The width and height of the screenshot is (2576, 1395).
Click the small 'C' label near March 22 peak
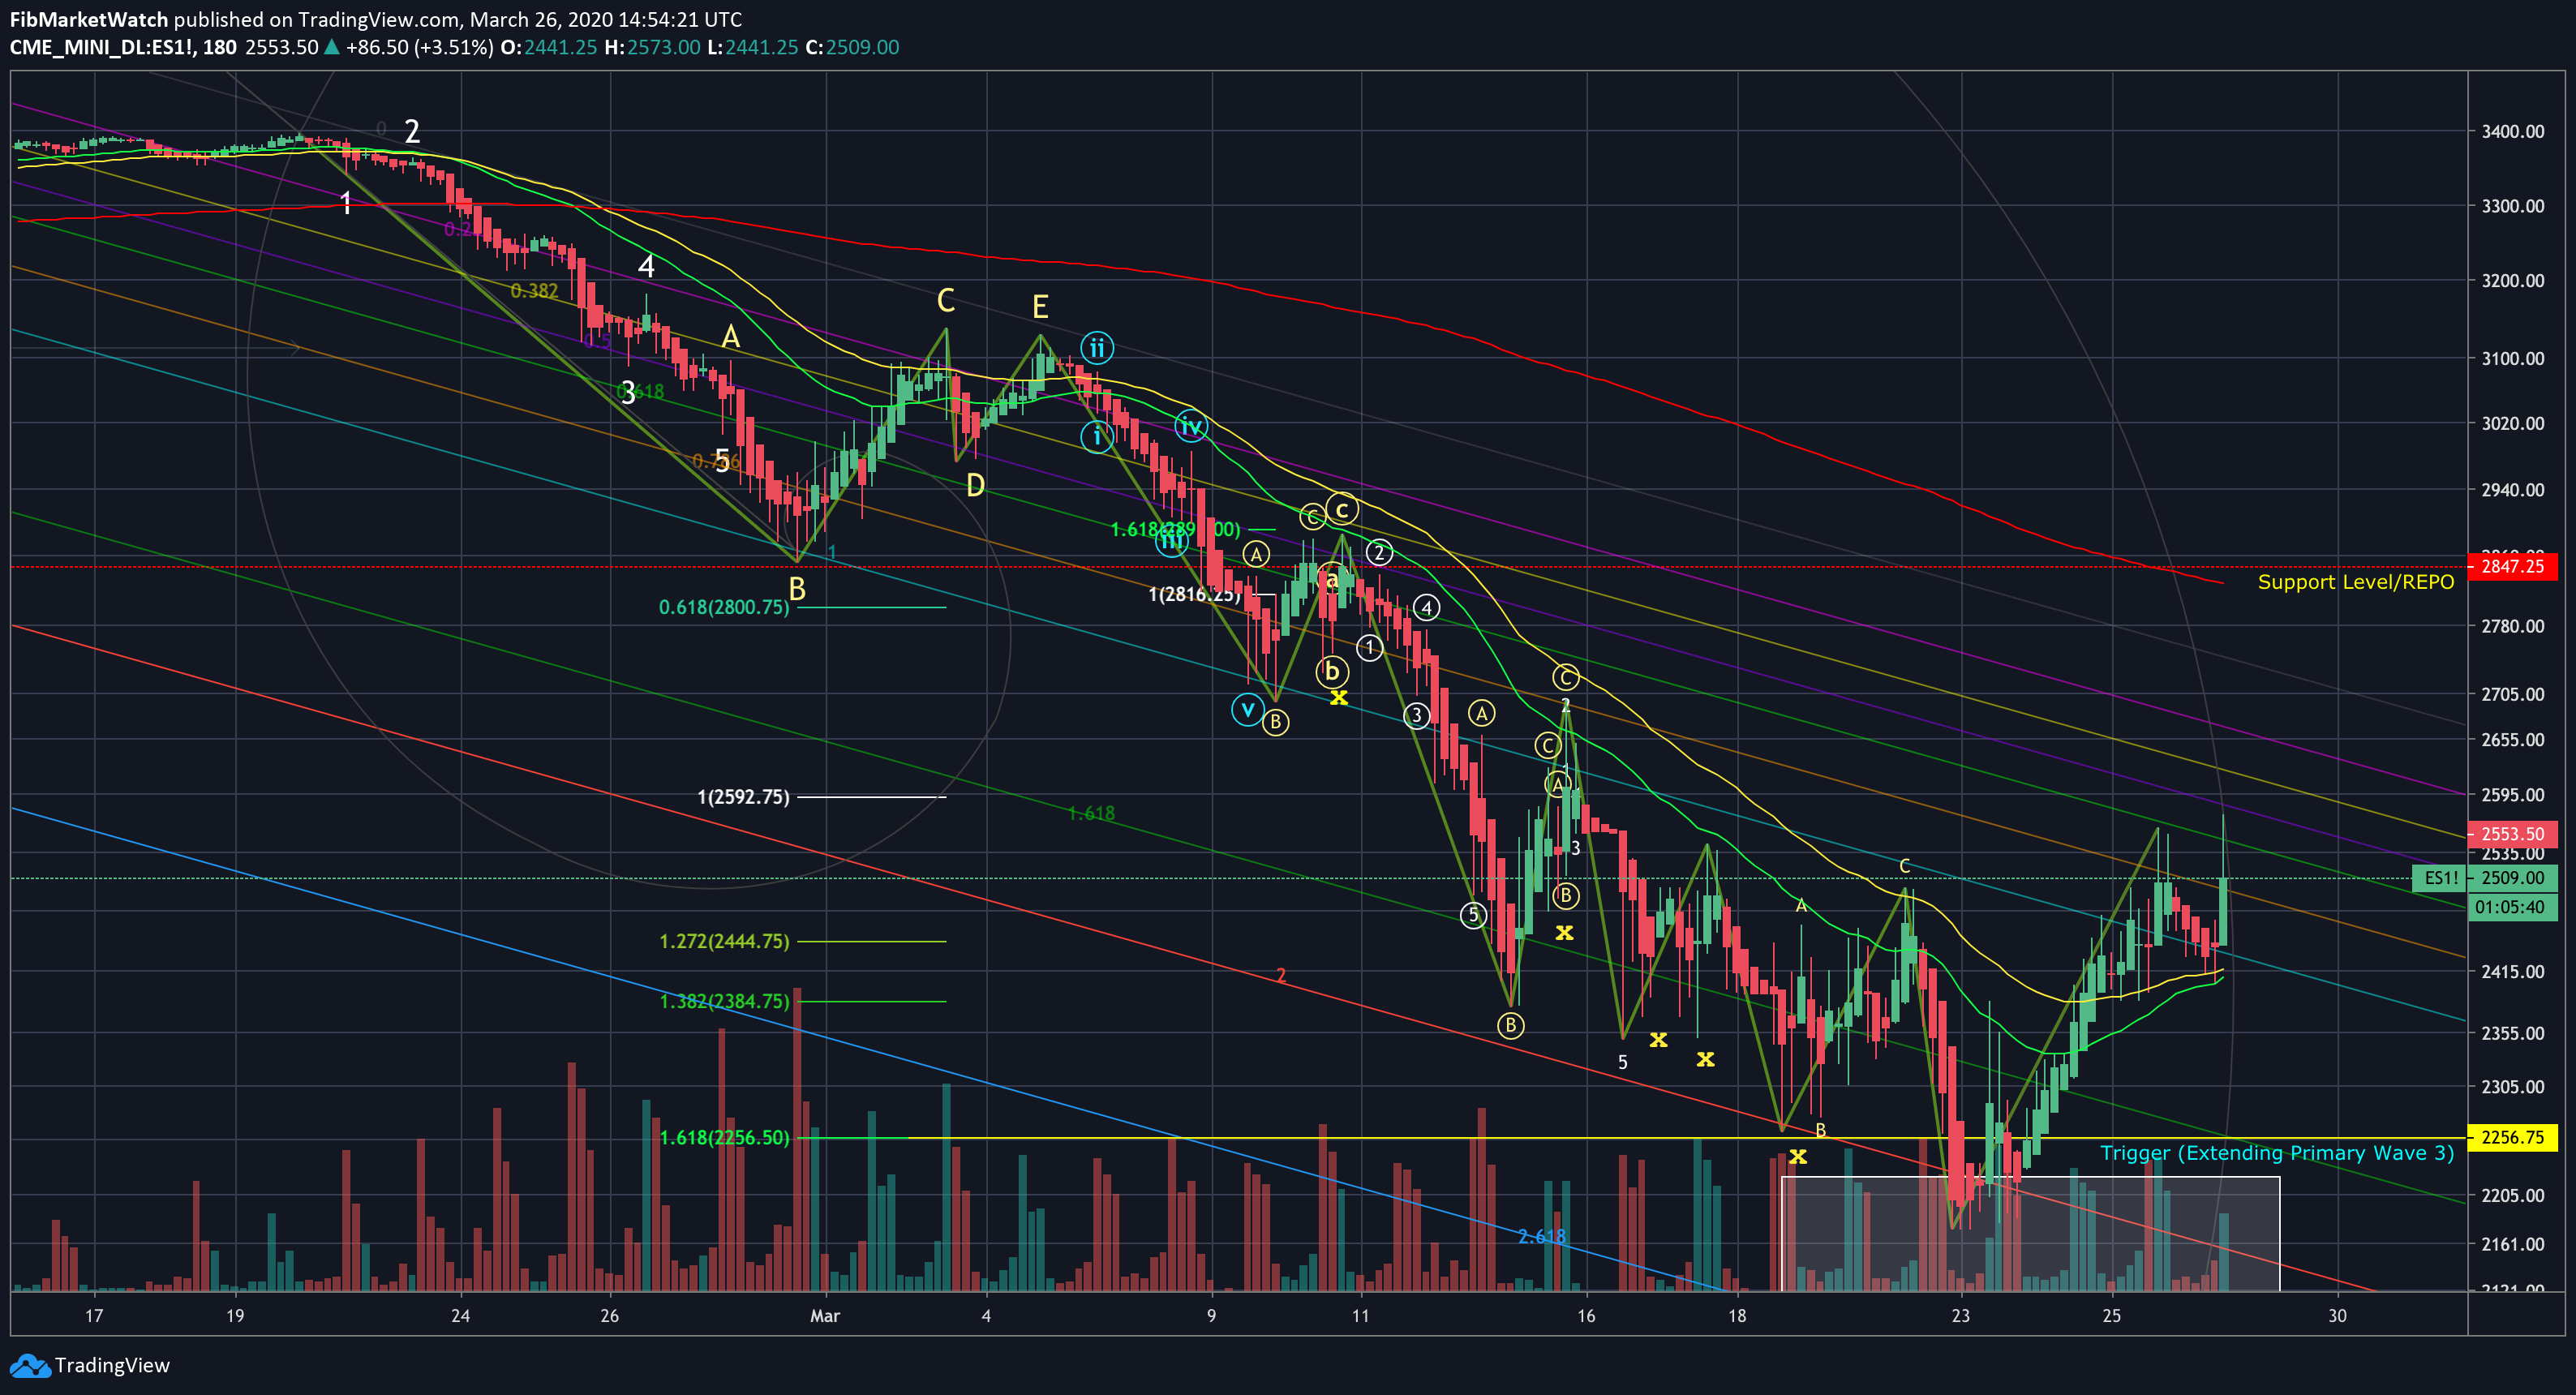click(x=1905, y=866)
